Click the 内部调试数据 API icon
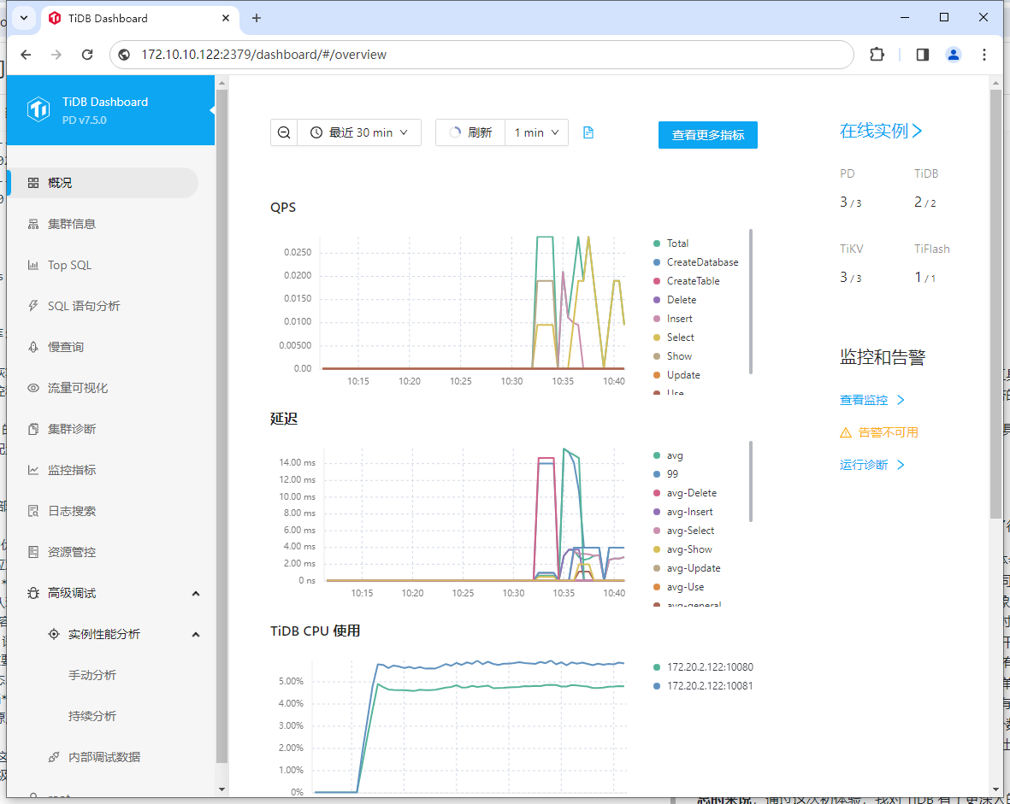Viewport: 1010px width, 804px height. point(54,757)
